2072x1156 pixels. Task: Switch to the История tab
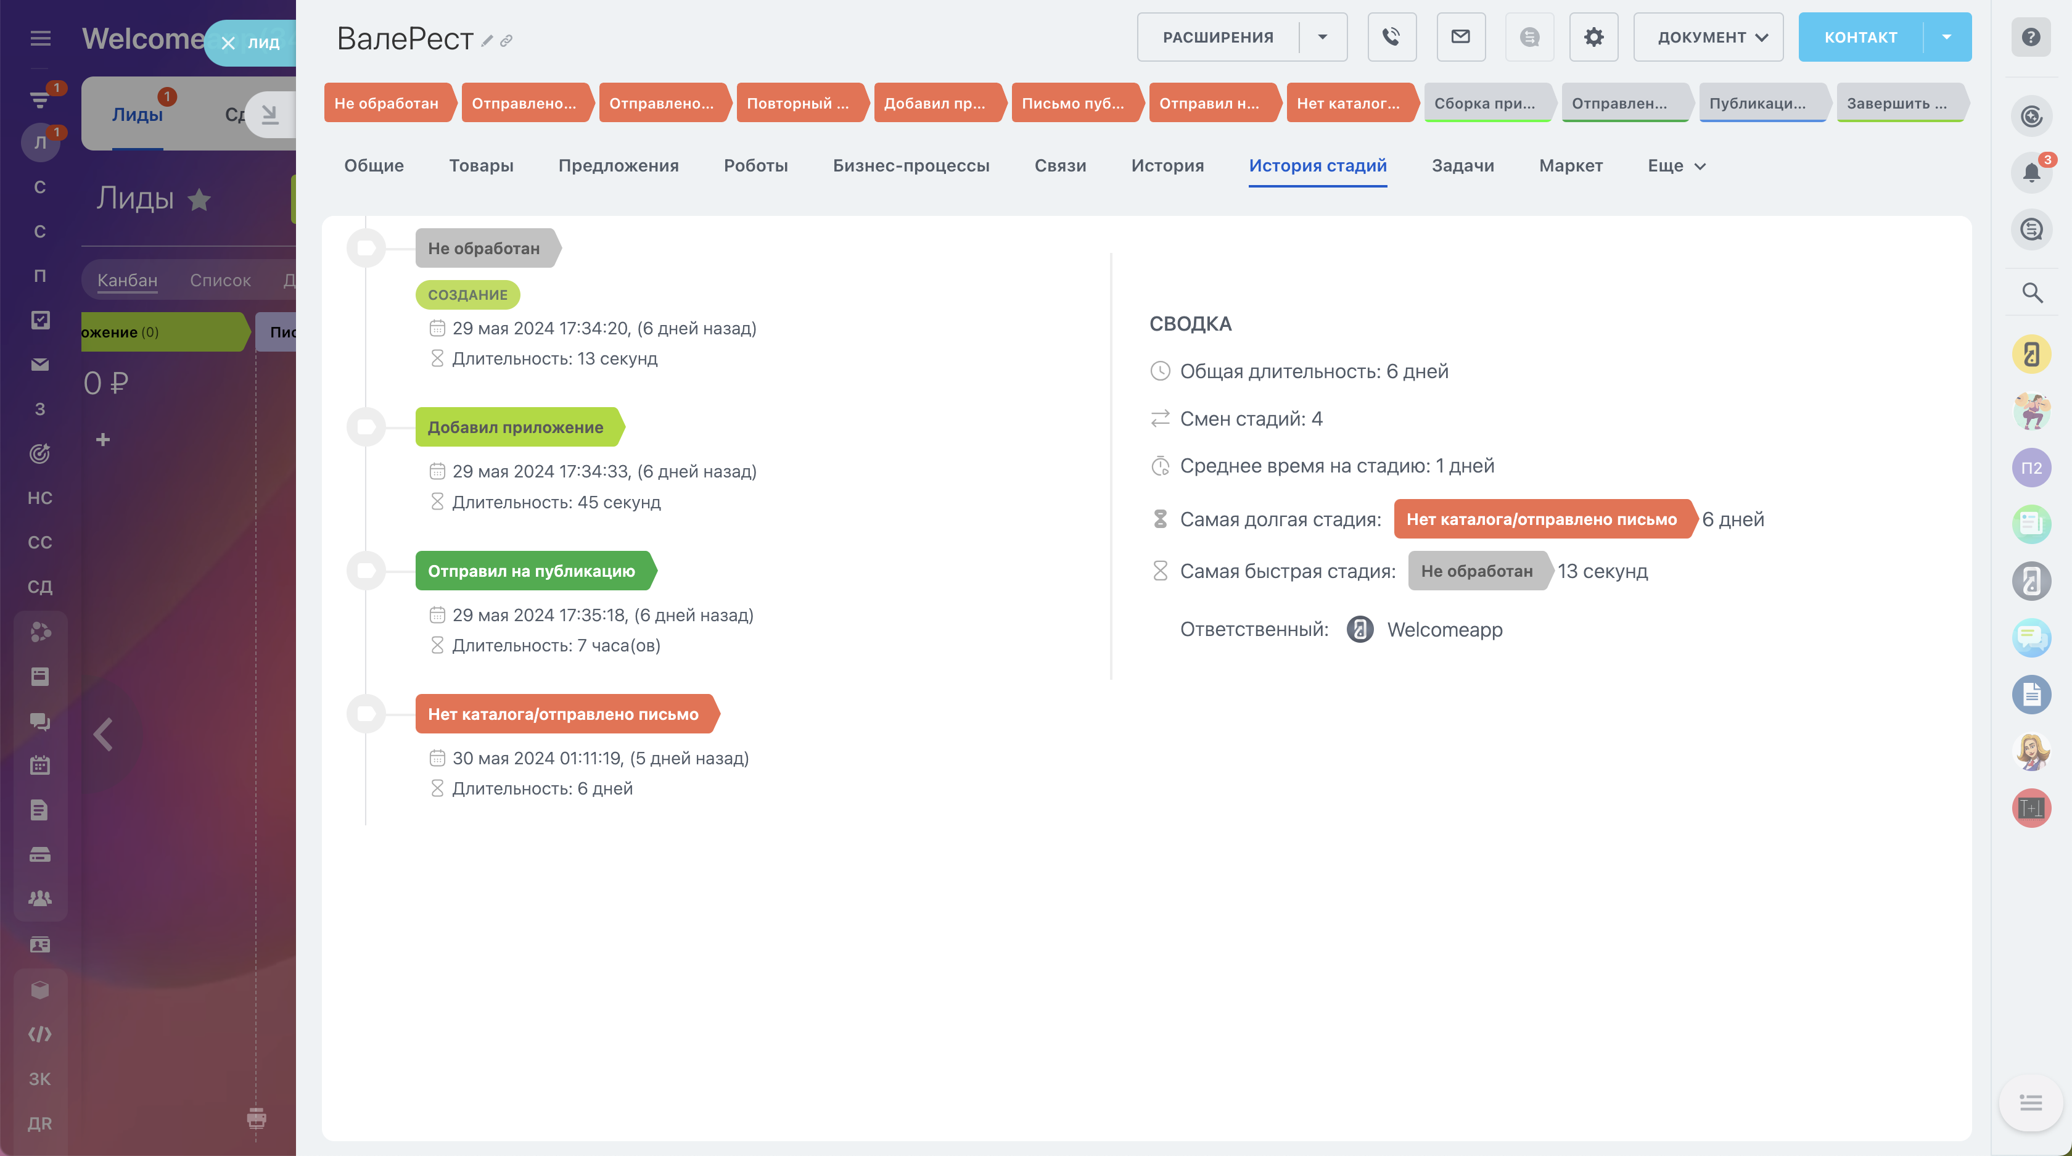[1167, 166]
